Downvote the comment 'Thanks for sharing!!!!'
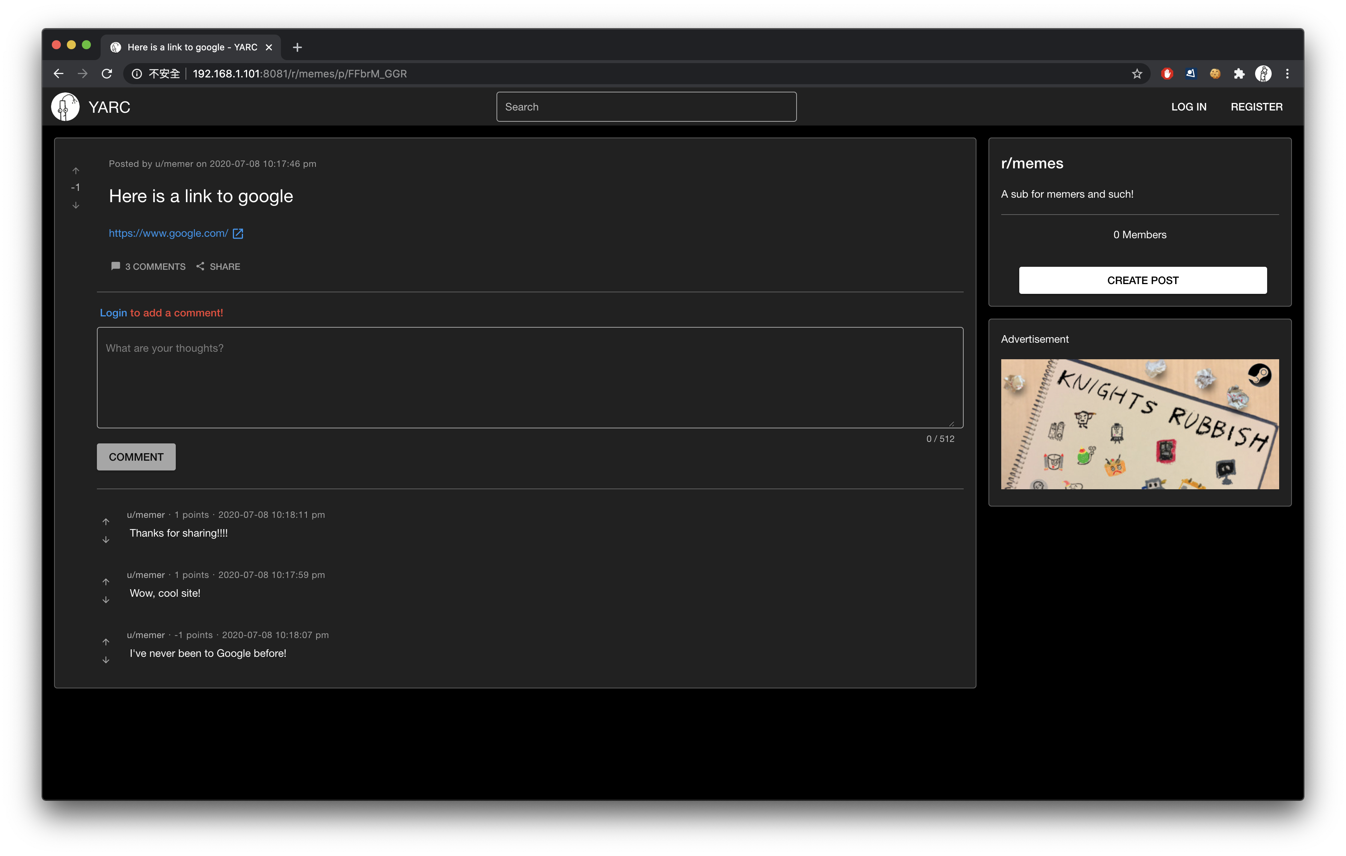Image resolution: width=1346 pixels, height=856 pixels. click(x=106, y=540)
